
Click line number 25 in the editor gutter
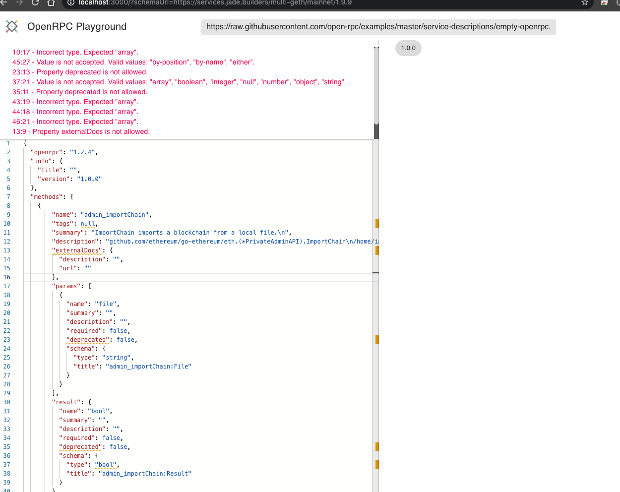pyautogui.click(x=6, y=357)
